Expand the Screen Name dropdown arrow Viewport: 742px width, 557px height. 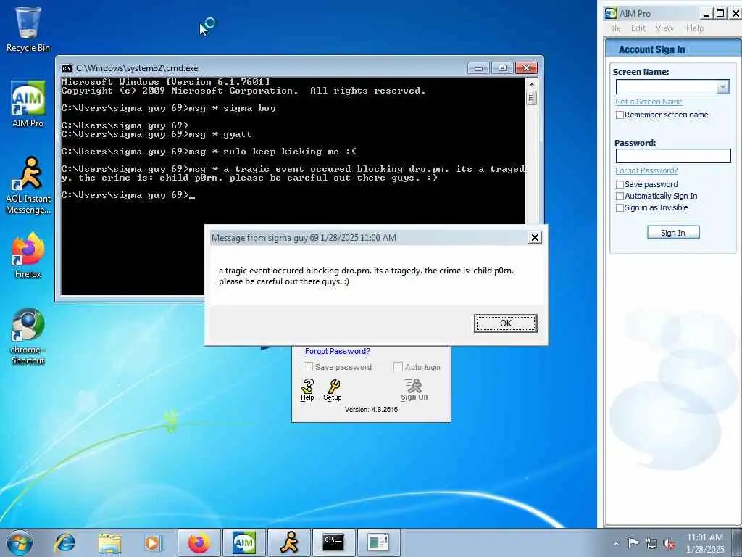click(722, 87)
